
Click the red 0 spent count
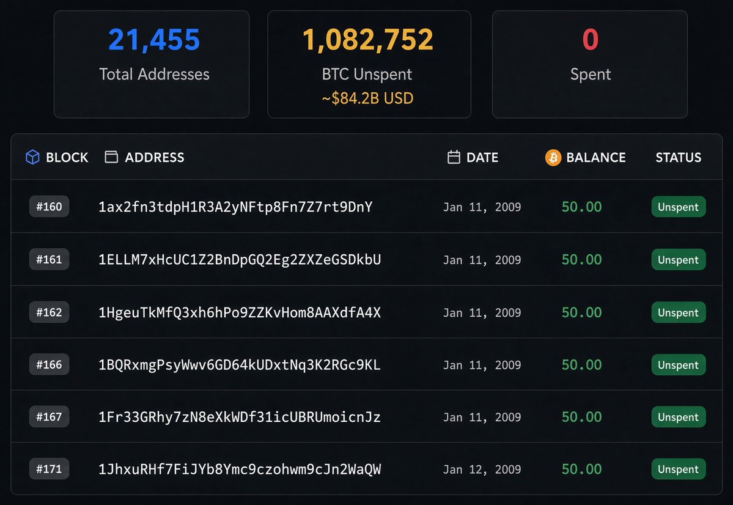point(591,39)
